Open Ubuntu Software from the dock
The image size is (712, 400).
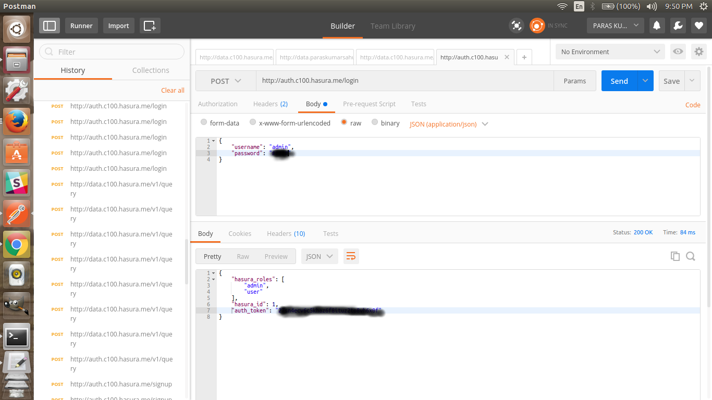click(x=17, y=152)
